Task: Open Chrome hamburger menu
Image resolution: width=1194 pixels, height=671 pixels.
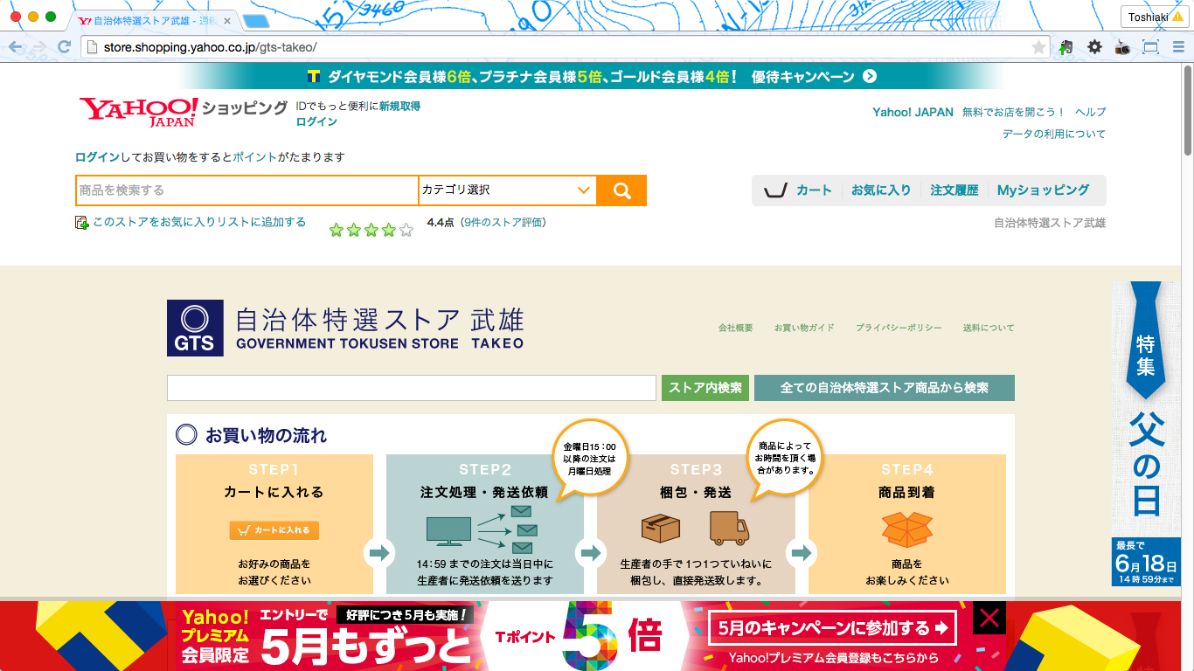Action: 1177,47
